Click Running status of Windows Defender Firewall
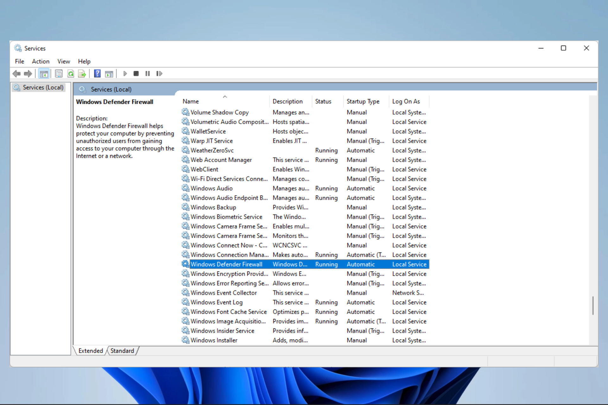 click(x=326, y=264)
